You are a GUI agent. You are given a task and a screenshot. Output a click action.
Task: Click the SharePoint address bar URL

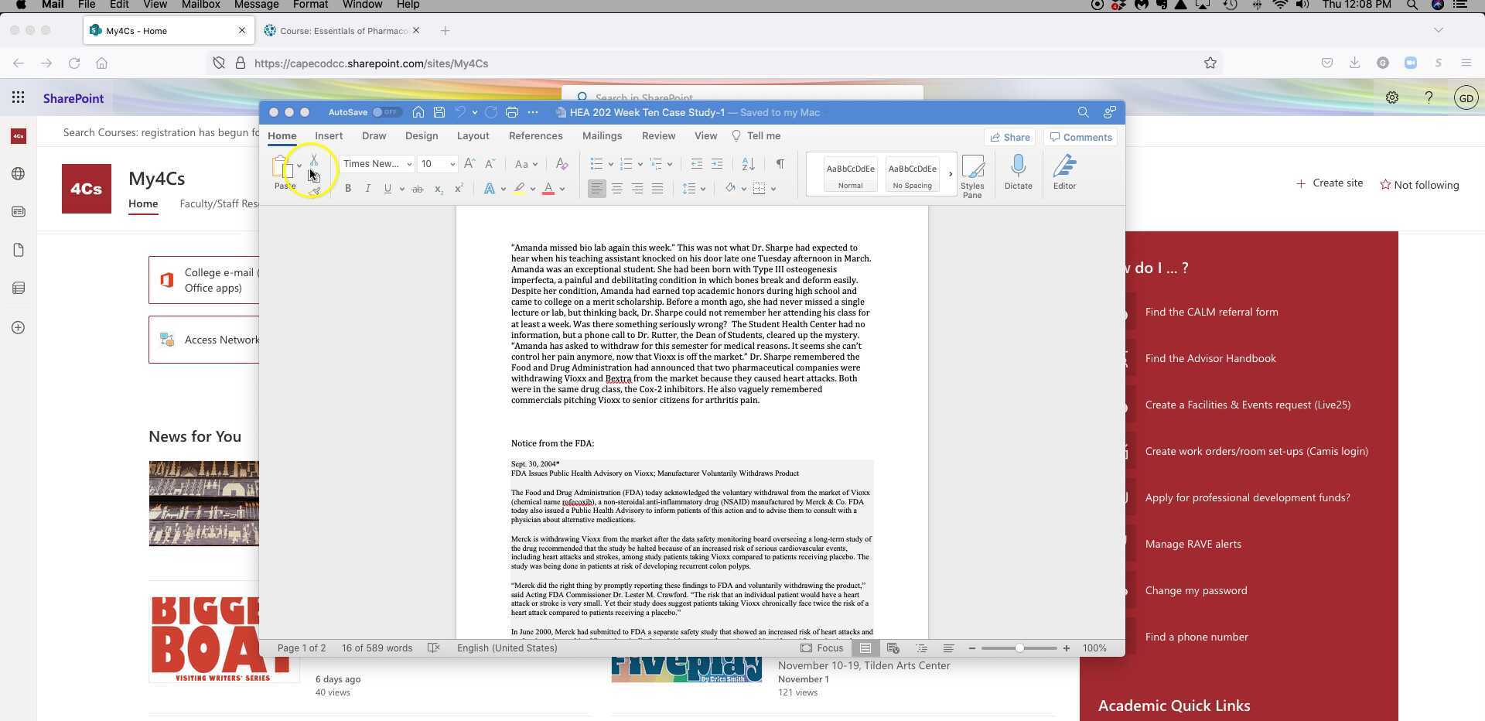[x=371, y=63]
